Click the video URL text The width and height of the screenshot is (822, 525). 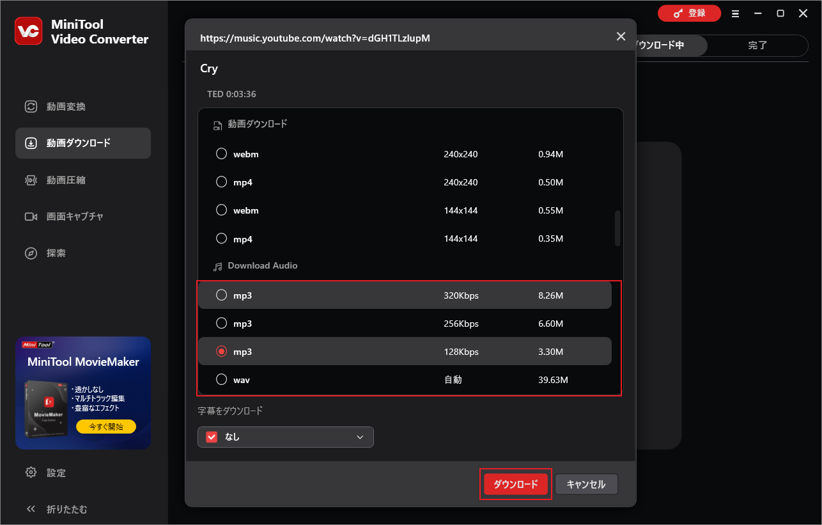(315, 38)
